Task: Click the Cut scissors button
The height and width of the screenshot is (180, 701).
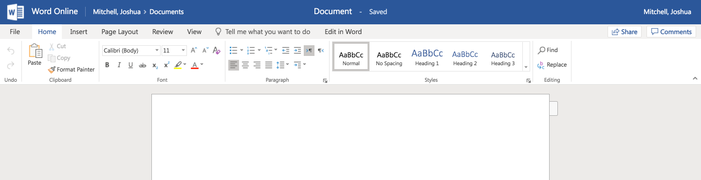Action: point(57,46)
